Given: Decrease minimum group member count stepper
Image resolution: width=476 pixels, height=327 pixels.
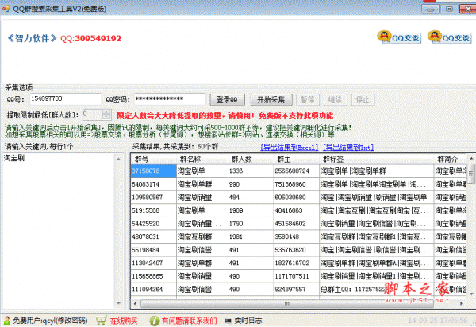Looking at the screenshot, I should click(106, 117).
